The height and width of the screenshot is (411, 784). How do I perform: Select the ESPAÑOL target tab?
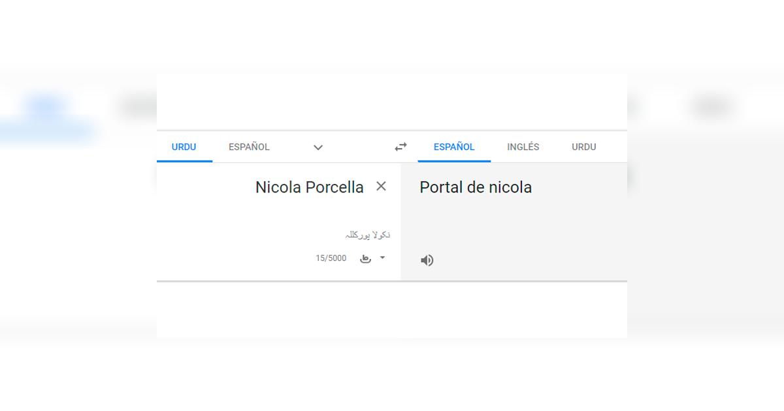click(454, 147)
